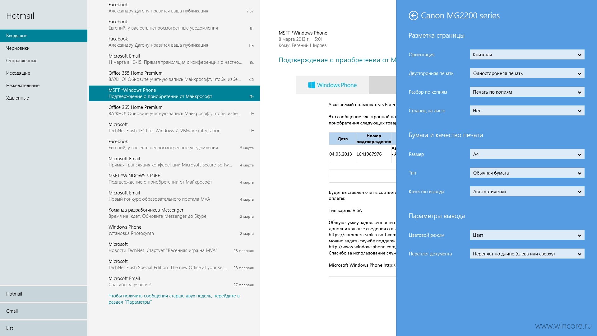
Task: Switch to the List account
Action: (x=44, y=328)
